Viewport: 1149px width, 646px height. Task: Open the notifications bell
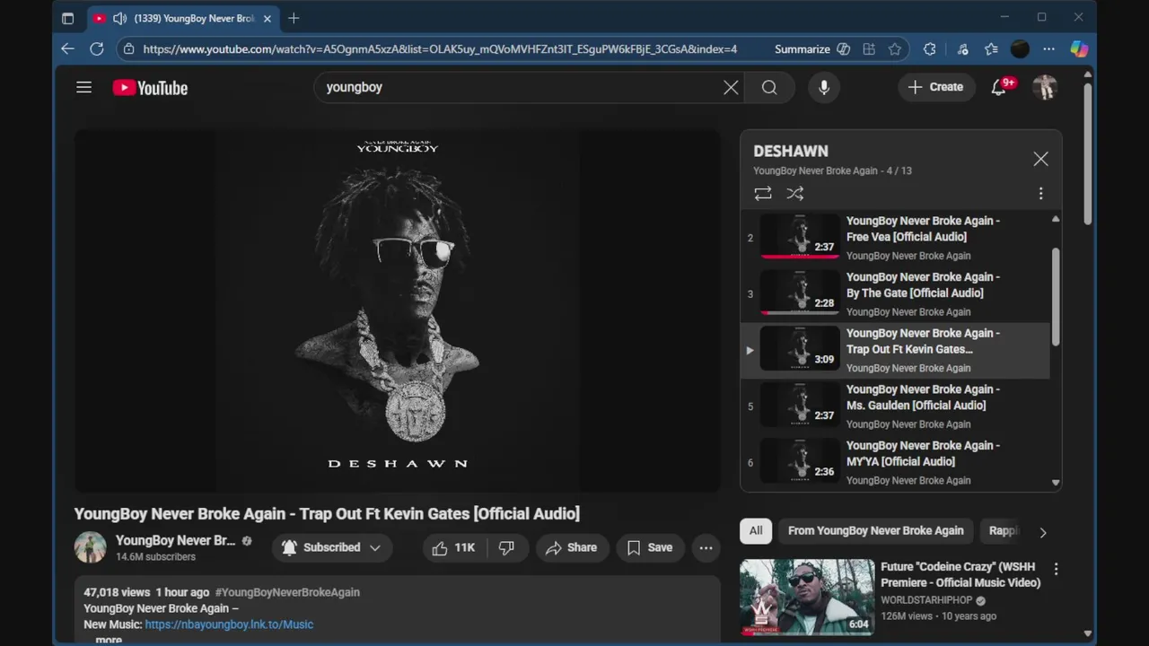click(x=999, y=87)
